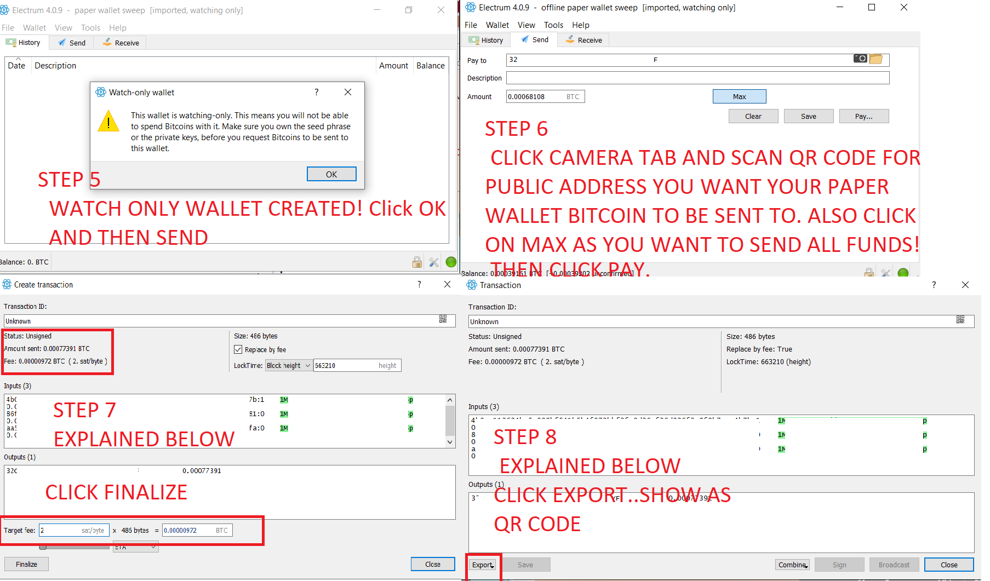
Task: Click the Pay... button
Action: point(864,116)
